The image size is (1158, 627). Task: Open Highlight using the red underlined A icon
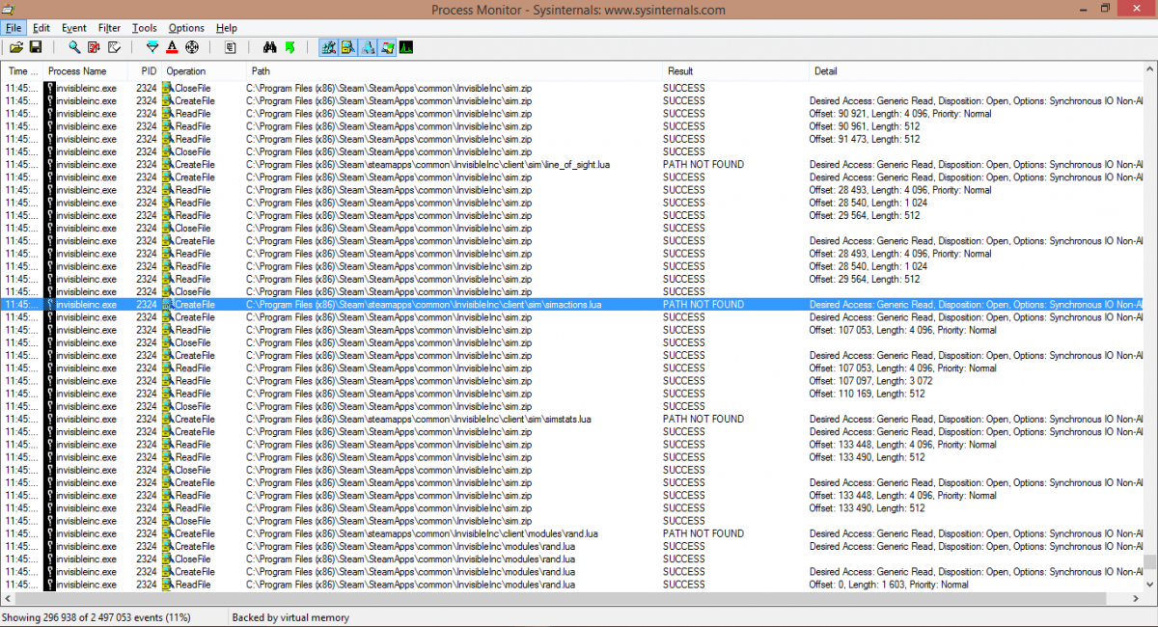(172, 47)
